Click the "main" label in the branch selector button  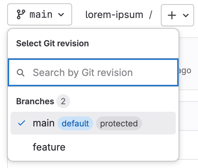41,14
